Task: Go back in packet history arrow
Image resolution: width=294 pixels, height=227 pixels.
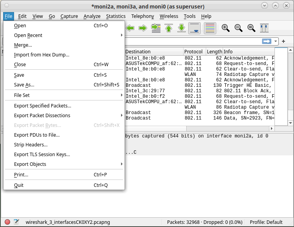Action: [x=130, y=28]
